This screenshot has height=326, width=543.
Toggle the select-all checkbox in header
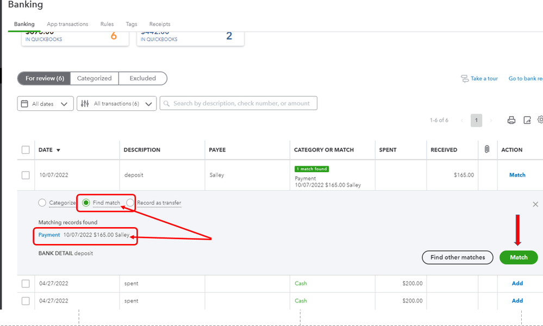(x=26, y=150)
